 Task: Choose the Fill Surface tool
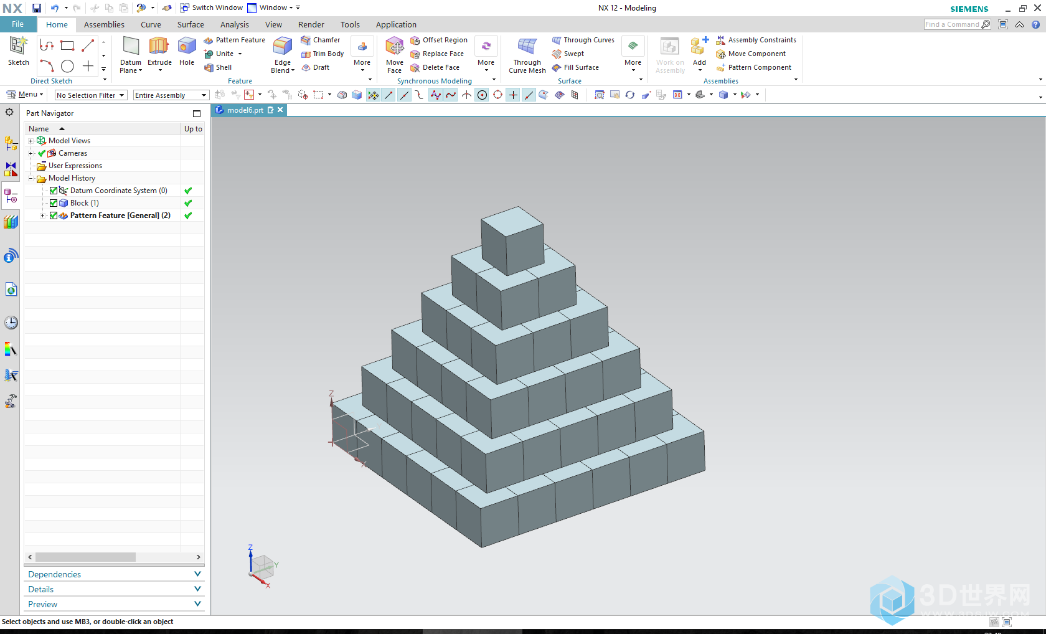575,67
